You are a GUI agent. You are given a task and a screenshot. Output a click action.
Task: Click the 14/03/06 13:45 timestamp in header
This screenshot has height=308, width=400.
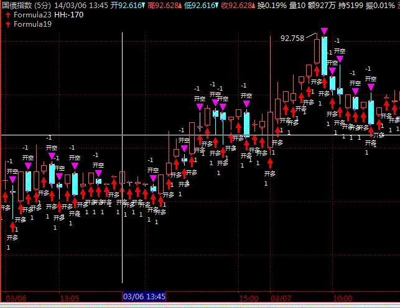[81, 6]
